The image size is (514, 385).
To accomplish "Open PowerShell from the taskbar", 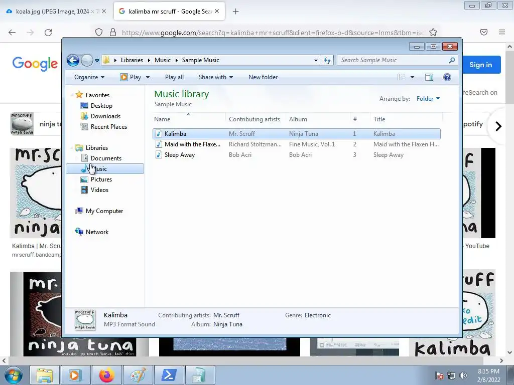I will click(169, 375).
